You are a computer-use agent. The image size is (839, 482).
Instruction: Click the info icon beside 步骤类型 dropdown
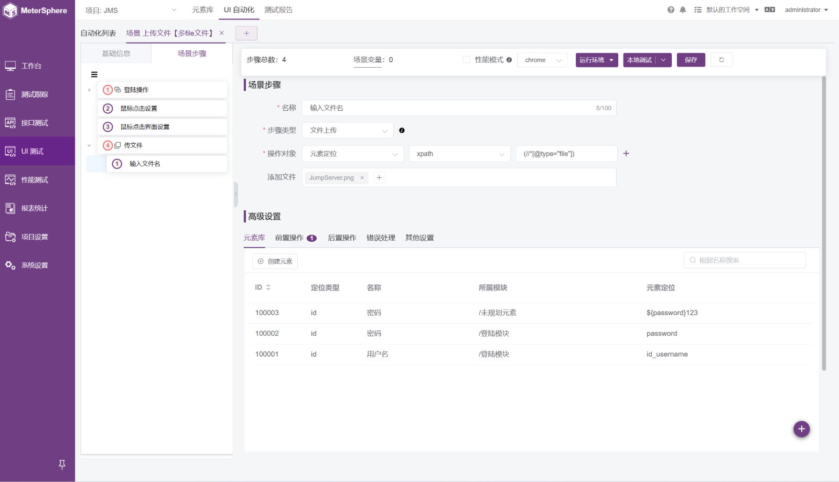pyautogui.click(x=402, y=130)
